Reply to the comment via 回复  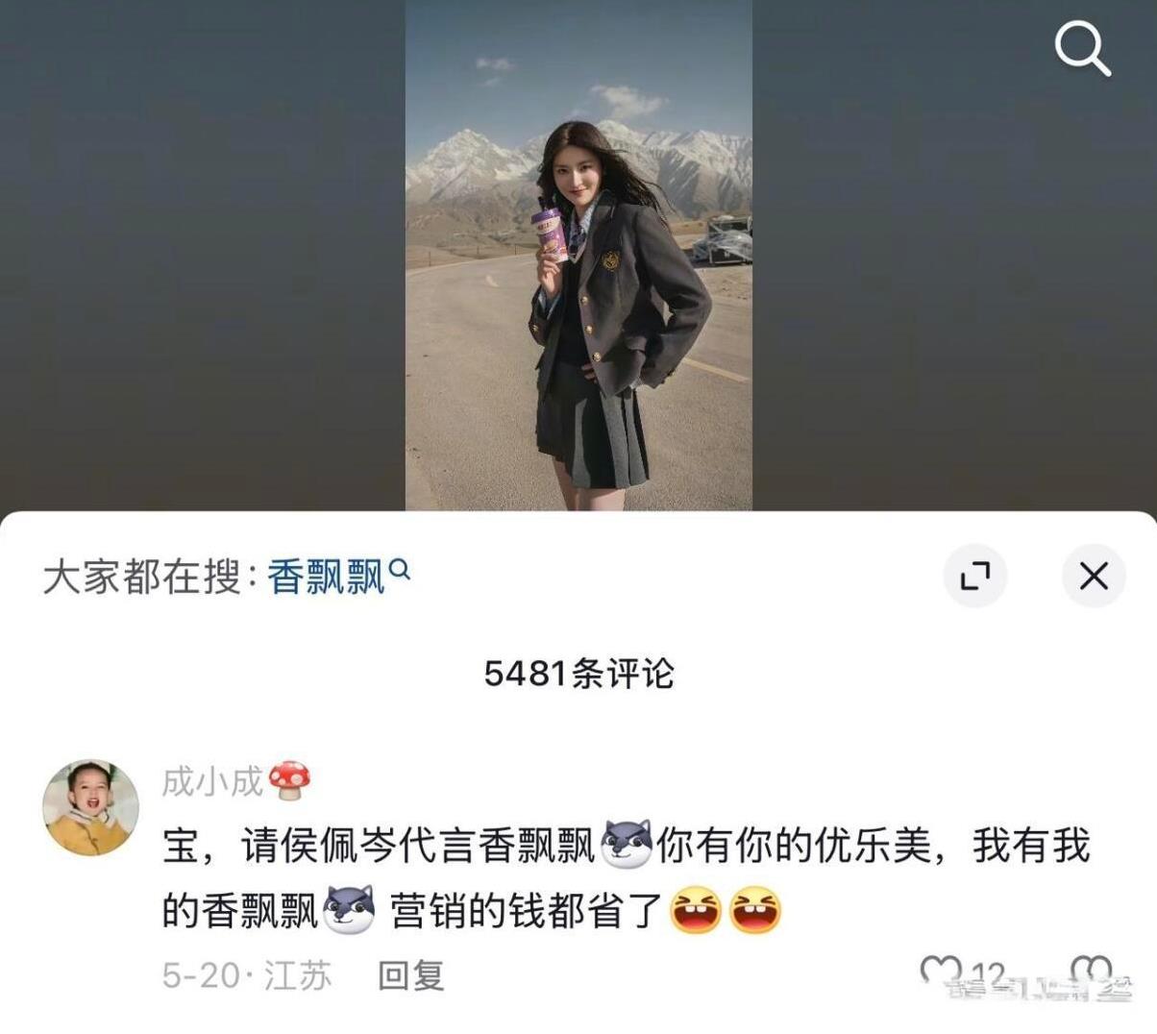coord(411,975)
